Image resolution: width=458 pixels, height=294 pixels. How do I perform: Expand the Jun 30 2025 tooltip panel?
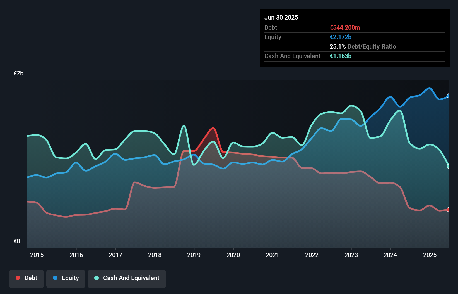pos(281,17)
